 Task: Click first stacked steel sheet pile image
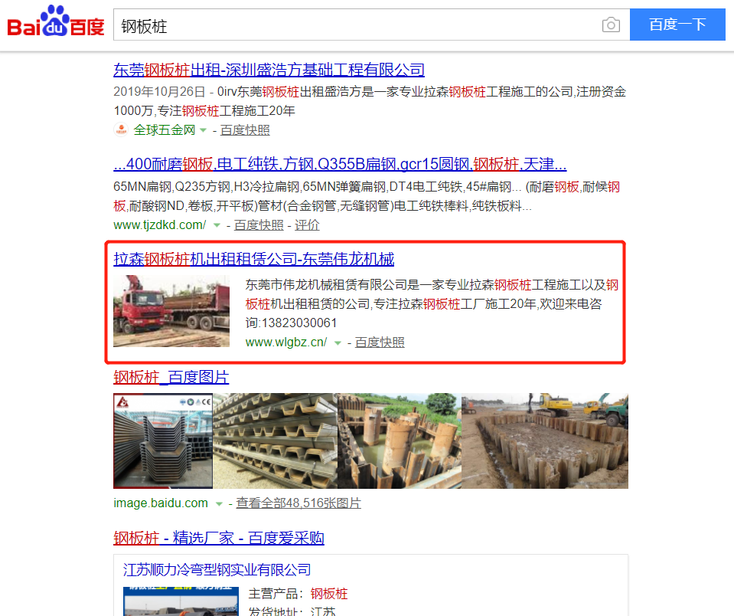163,441
